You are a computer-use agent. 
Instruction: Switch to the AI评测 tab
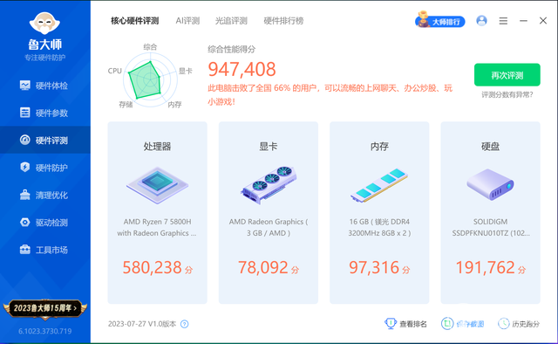187,21
